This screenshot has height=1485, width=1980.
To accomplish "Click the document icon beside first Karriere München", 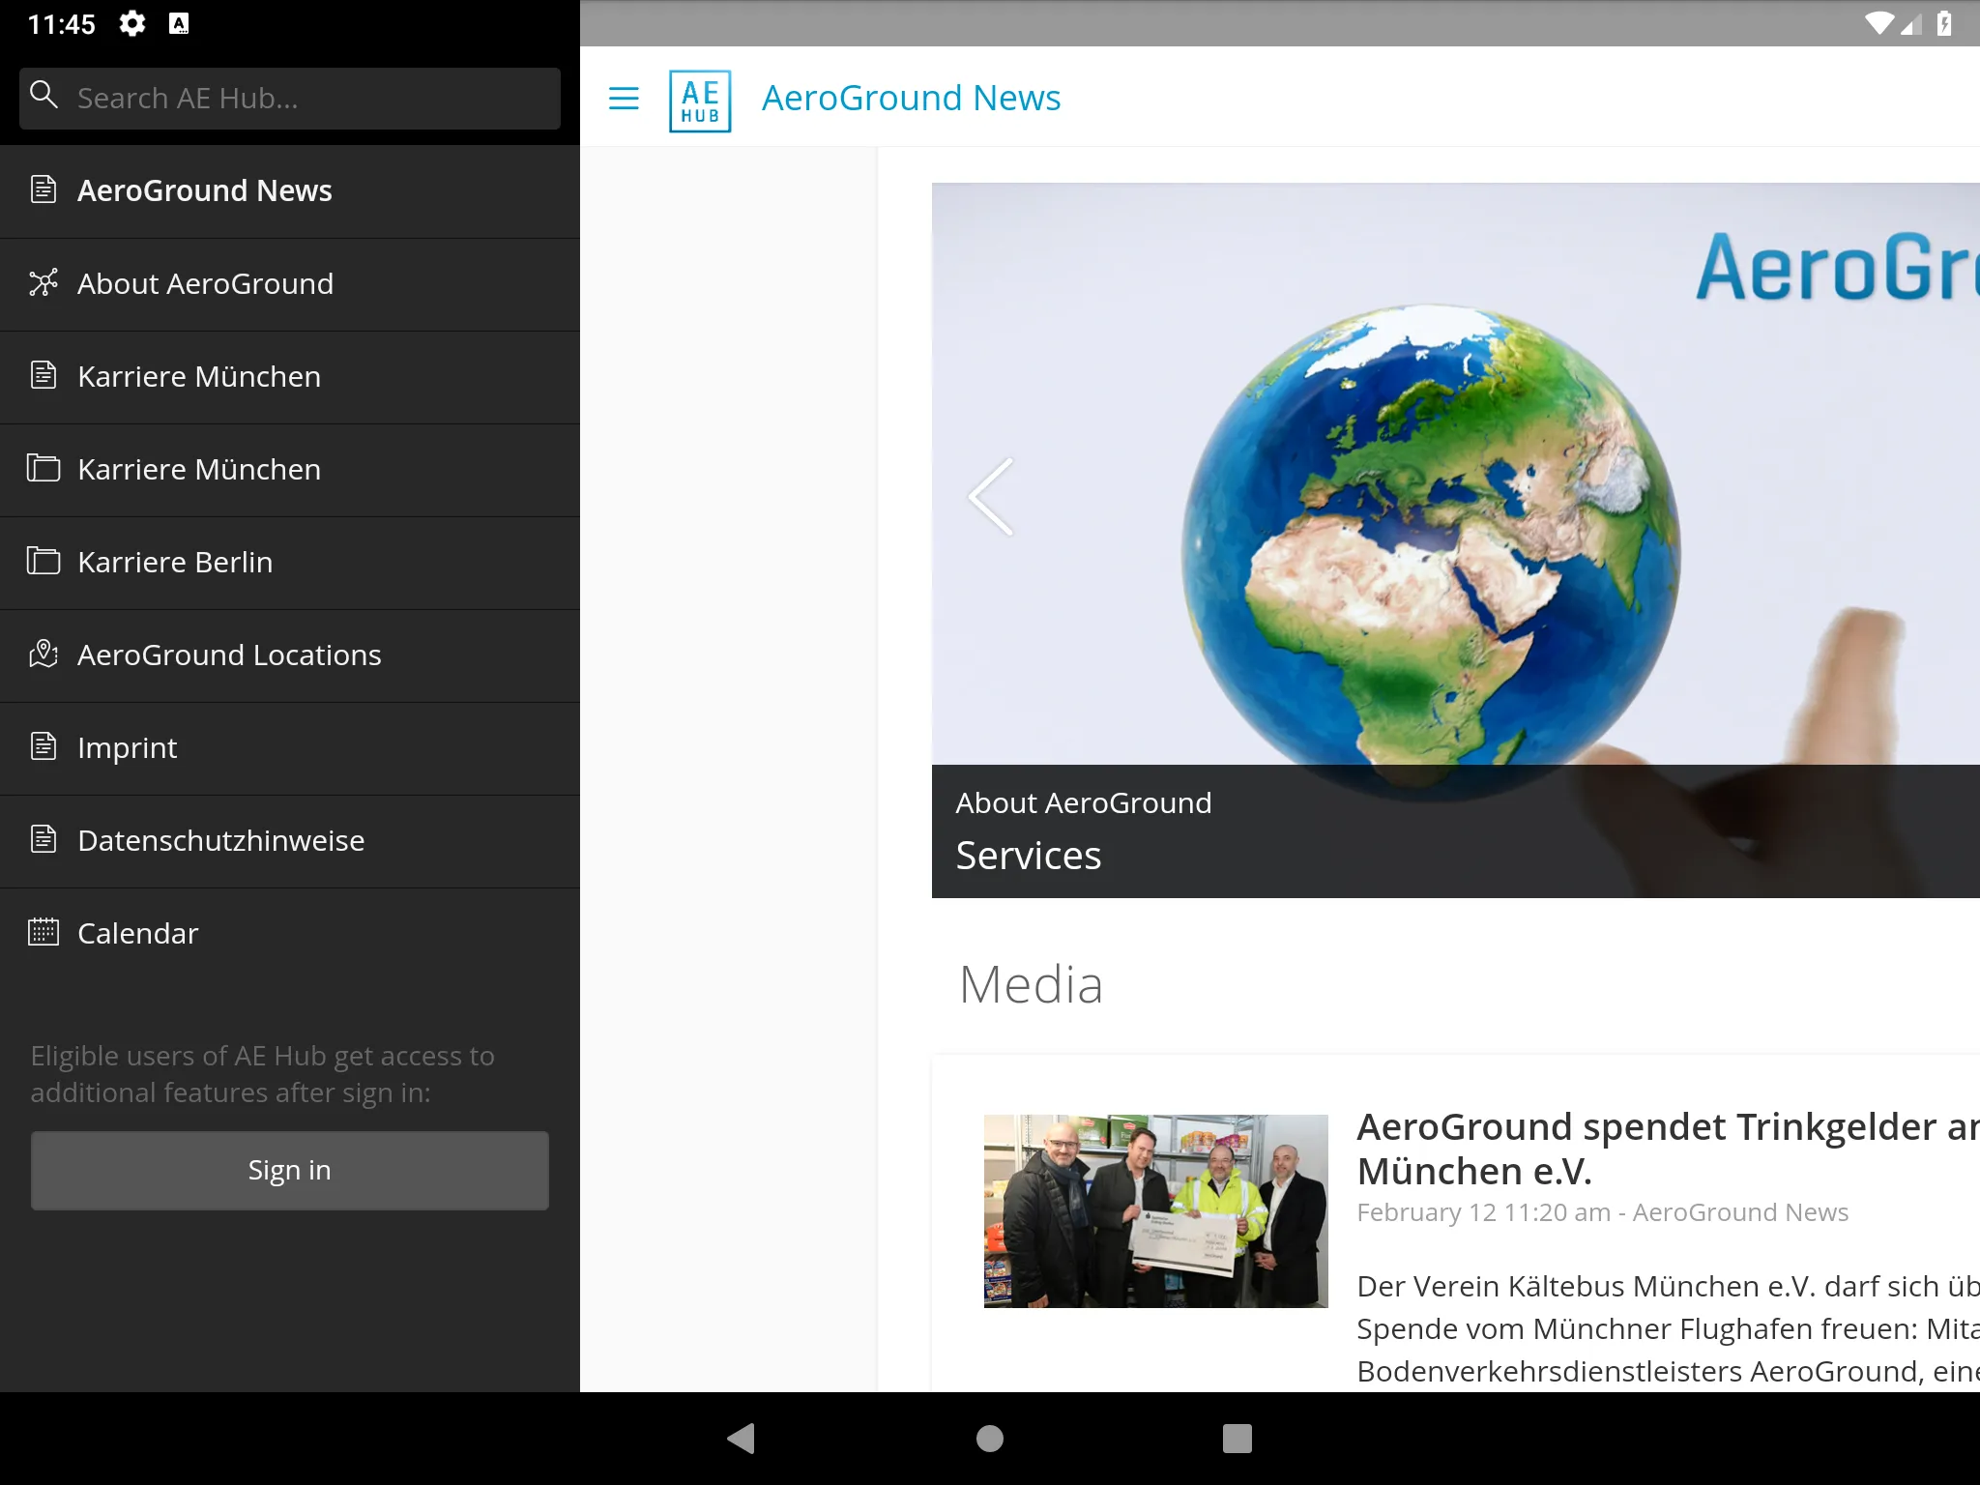I will coord(44,375).
